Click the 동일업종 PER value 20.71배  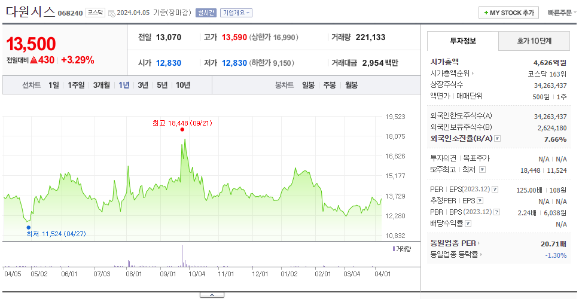pos(554,243)
